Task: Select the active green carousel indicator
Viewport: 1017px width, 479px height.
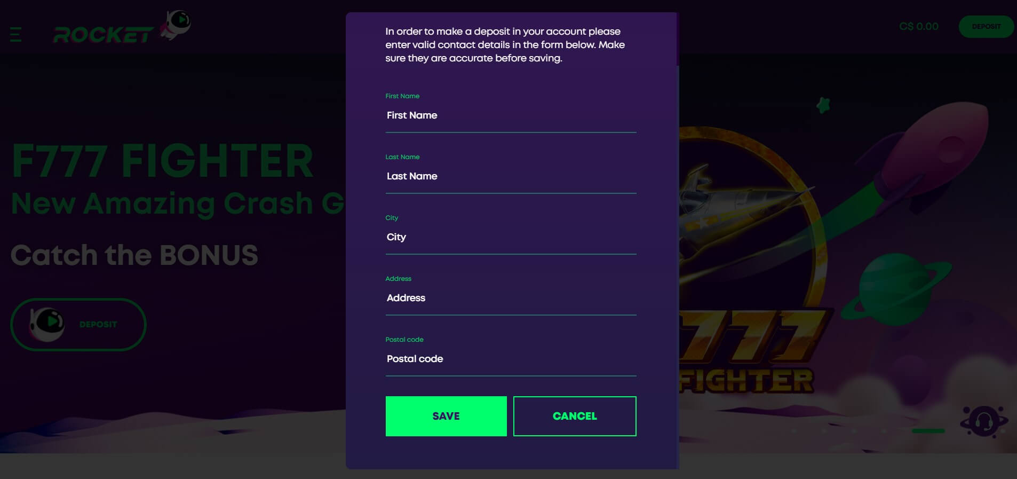Action: (928, 431)
